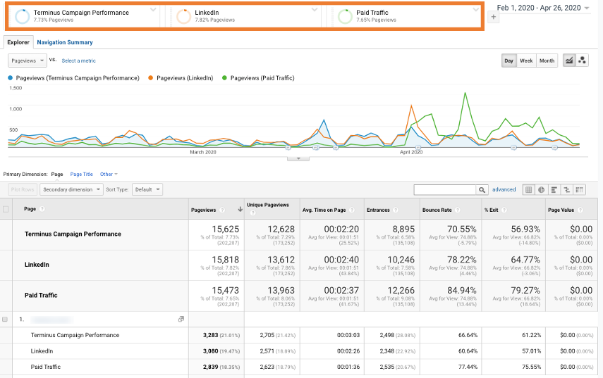603x378 pixels.
Task: Set chart granularity to Month
Action: tap(547, 61)
